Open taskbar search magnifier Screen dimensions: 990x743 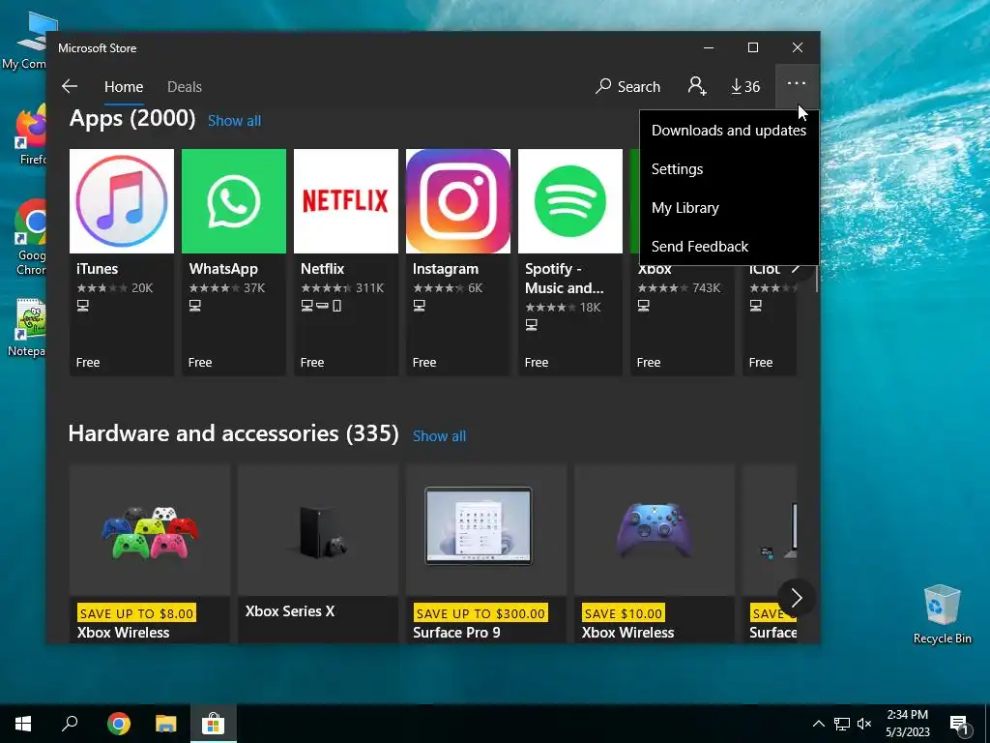point(70,724)
